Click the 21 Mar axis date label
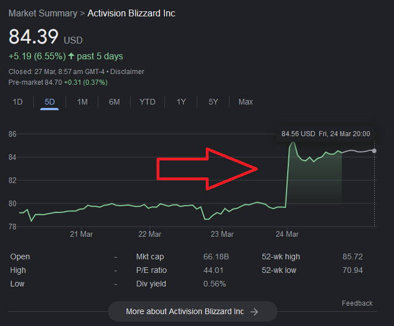 (81, 234)
